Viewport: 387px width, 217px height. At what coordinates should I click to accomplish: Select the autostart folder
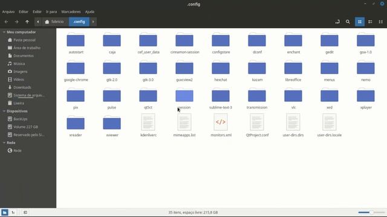point(76,43)
